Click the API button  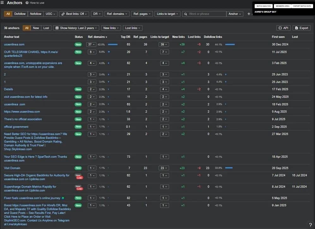point(283,28)
